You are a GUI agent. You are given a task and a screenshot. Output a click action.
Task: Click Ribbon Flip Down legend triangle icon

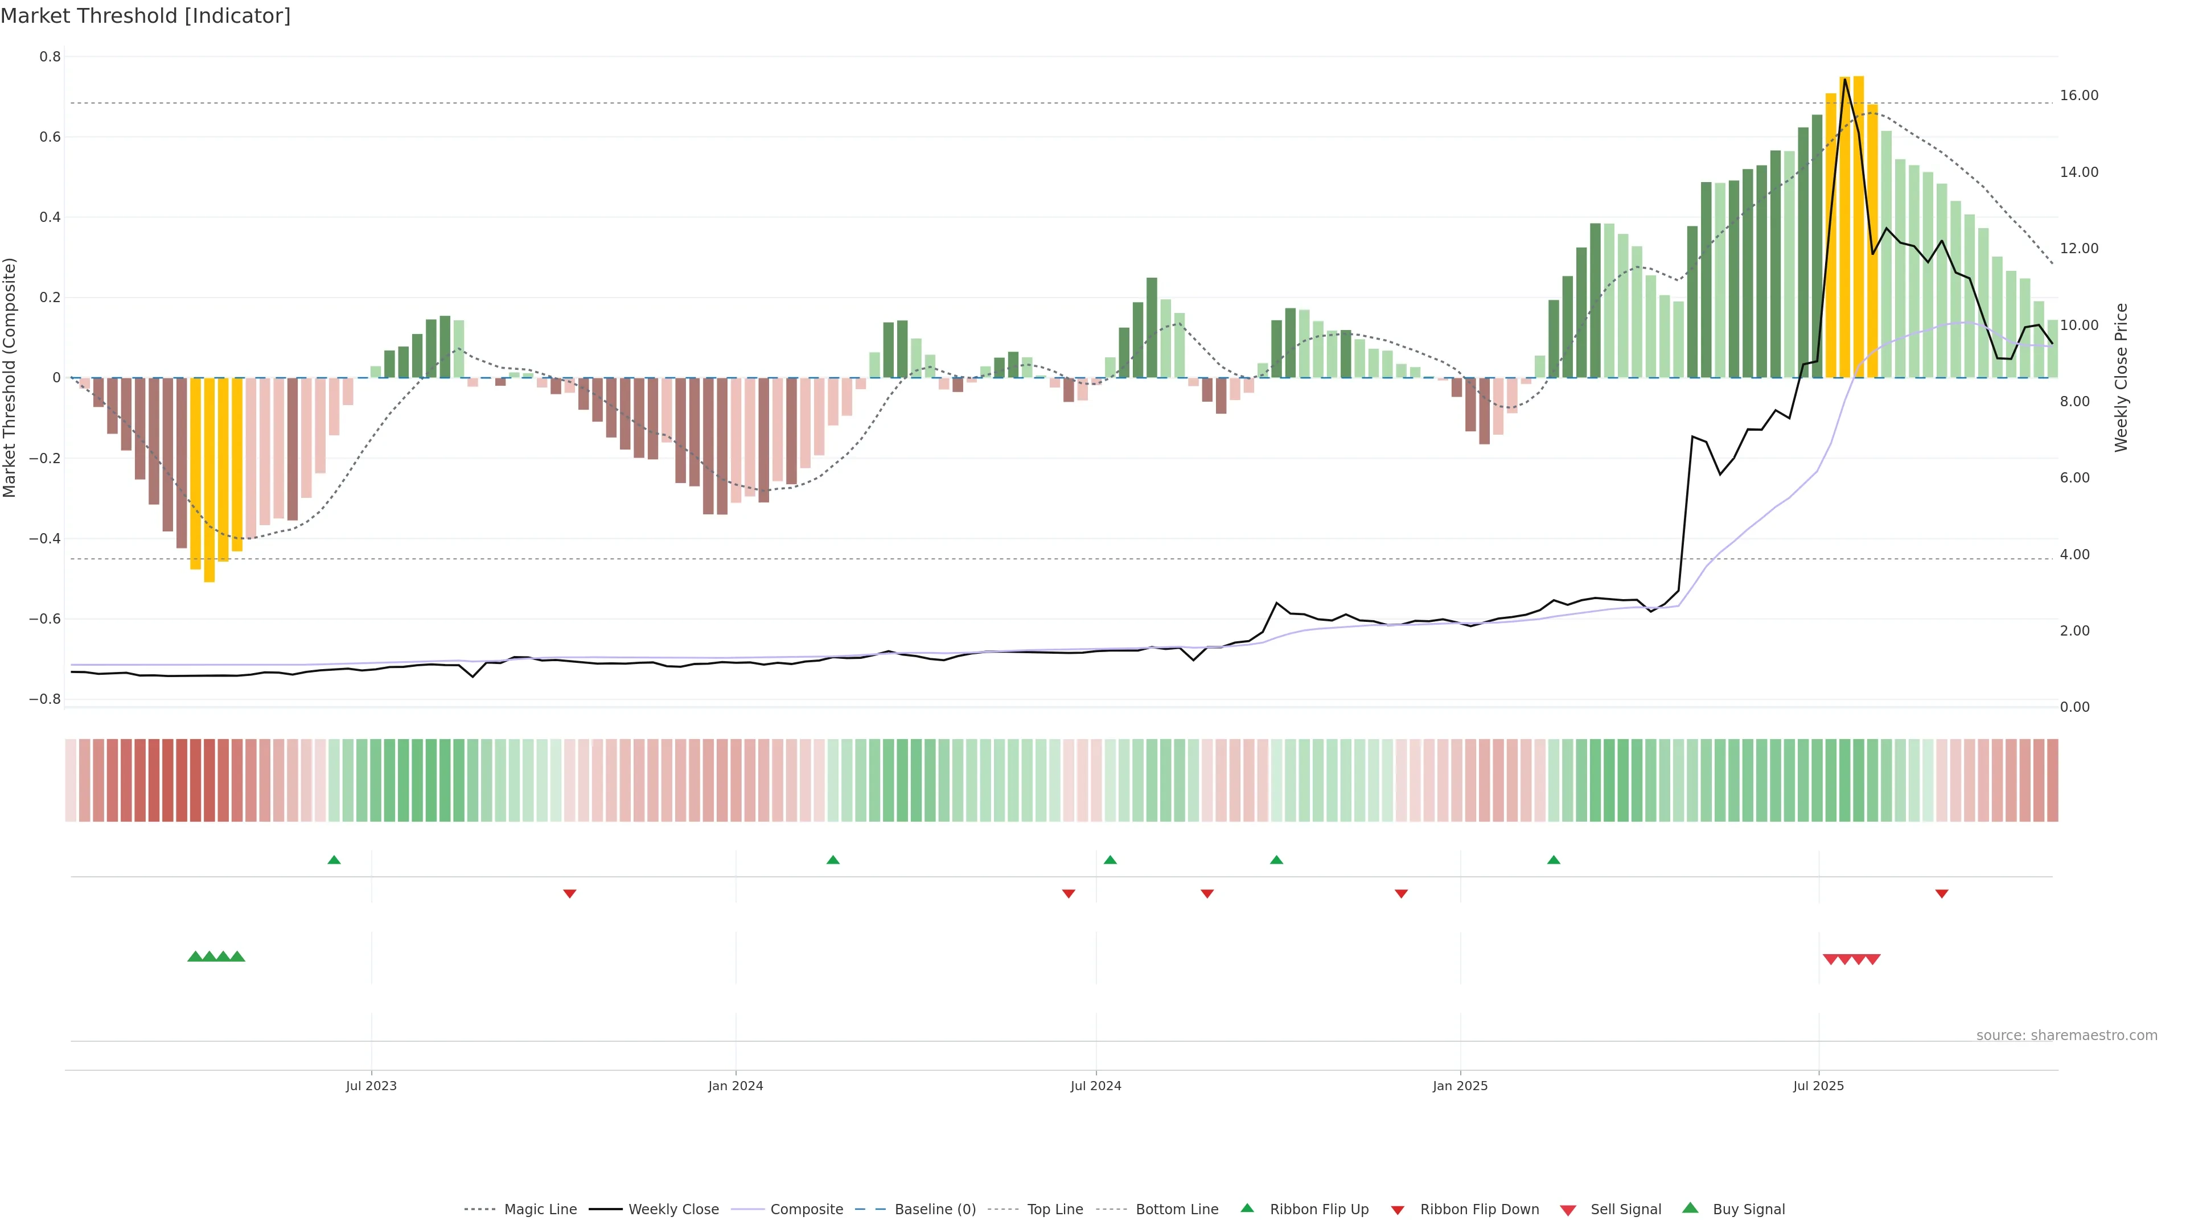[1398, 1210]
